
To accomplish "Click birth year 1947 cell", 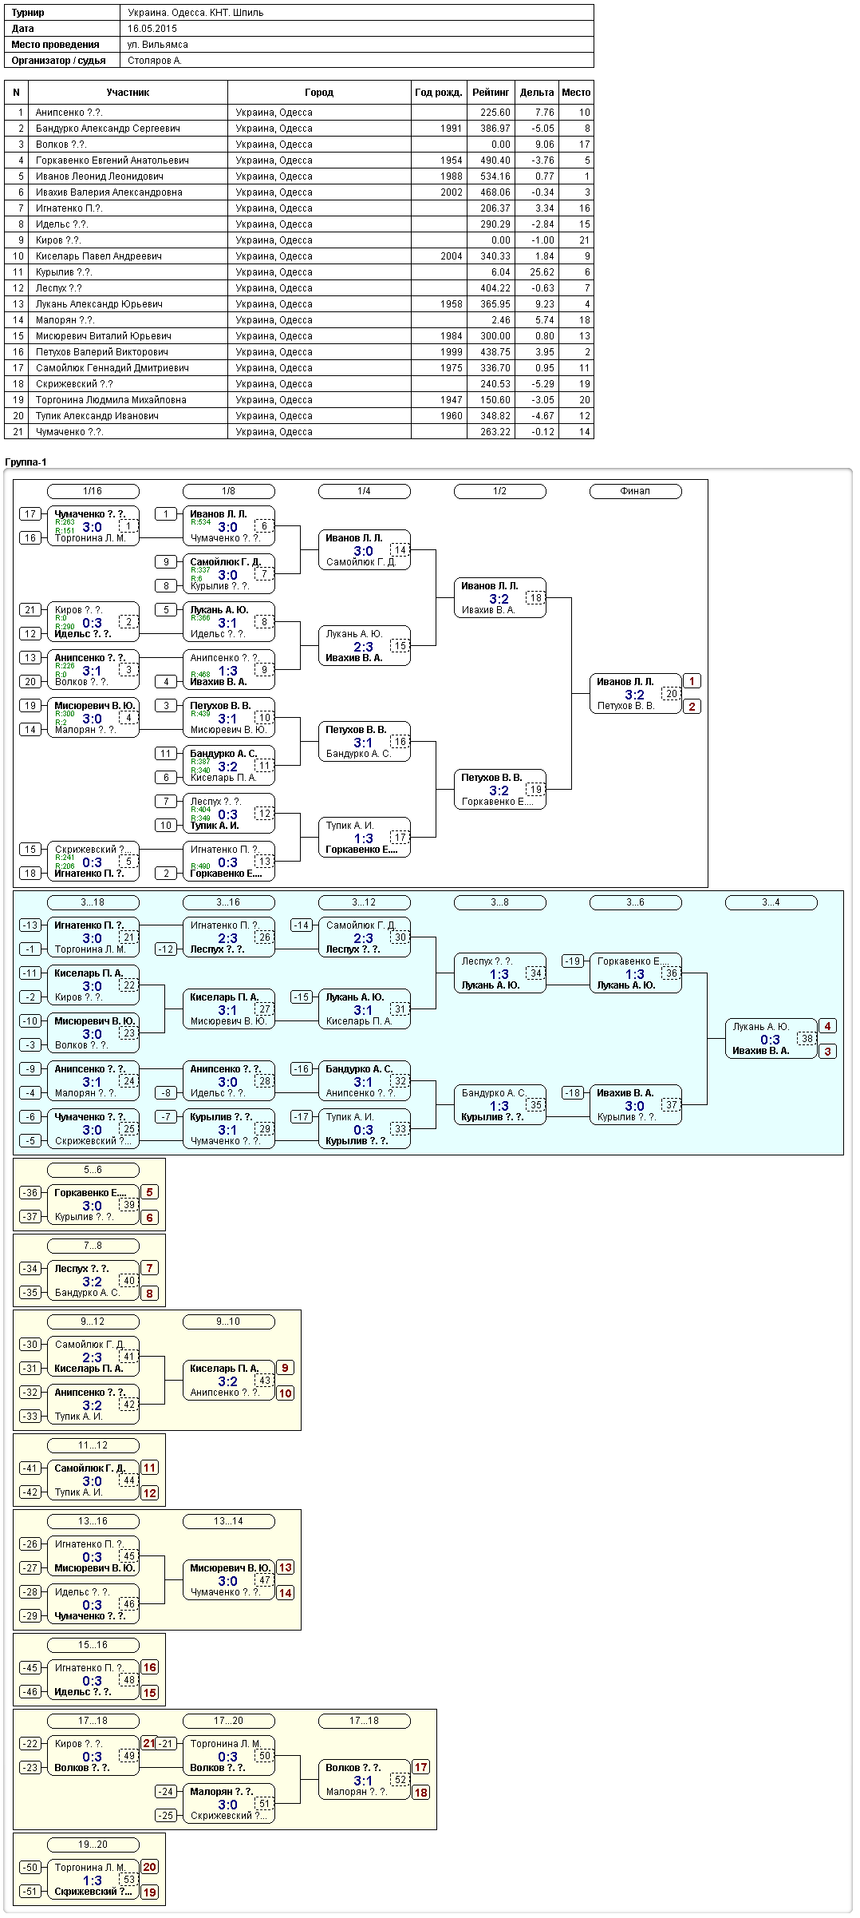I will (439, 400).
